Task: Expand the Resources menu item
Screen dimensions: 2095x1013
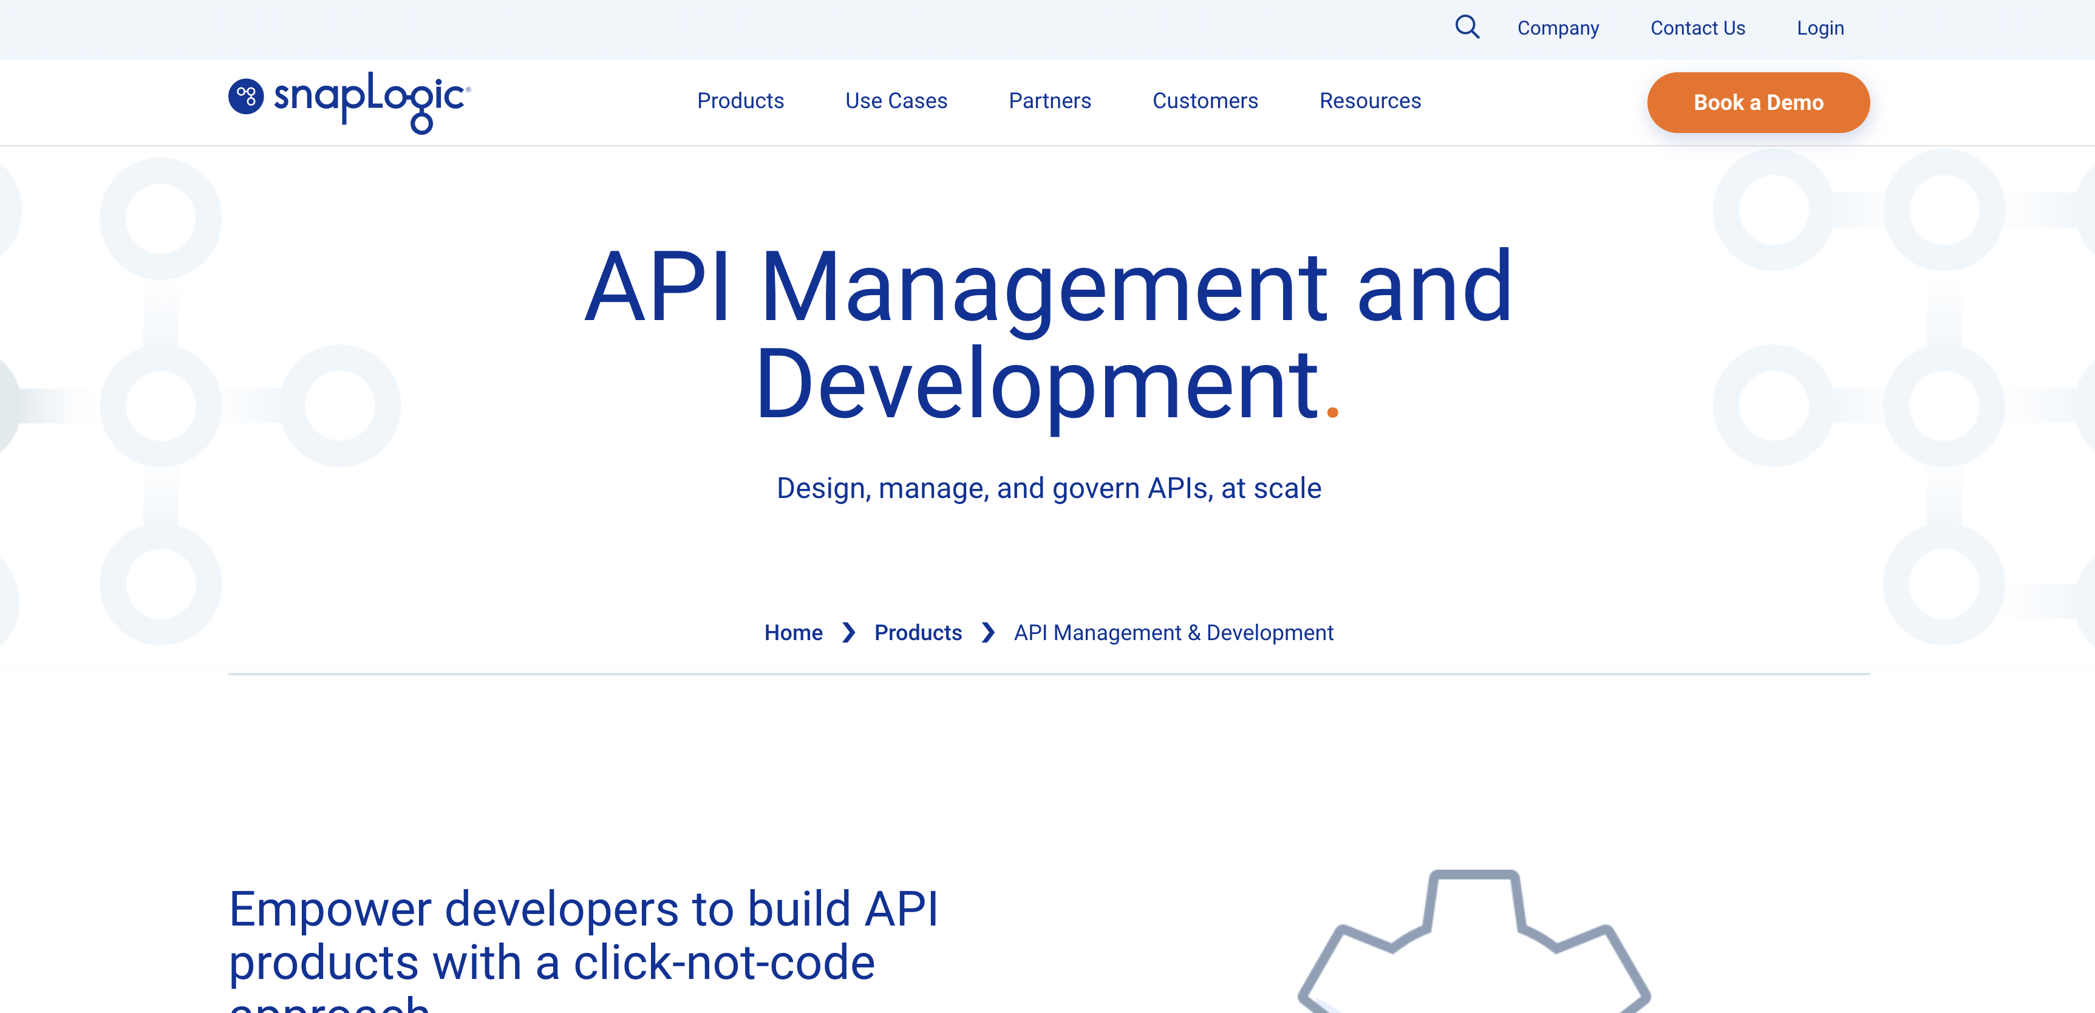Action: click(x=1369, y=101)
